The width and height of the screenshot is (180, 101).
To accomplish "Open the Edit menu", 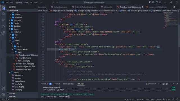I will click(x=12, y=3).
